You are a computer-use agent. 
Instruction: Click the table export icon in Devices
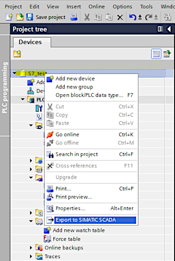pos(167,54)
